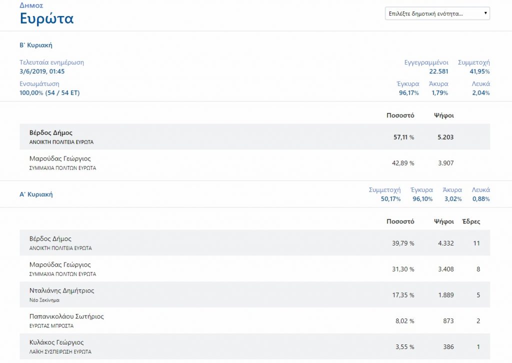
Task: Select candidate Παπανικολάου Σωτήριος
Action: pyautogui.click(x=66, y=317)
